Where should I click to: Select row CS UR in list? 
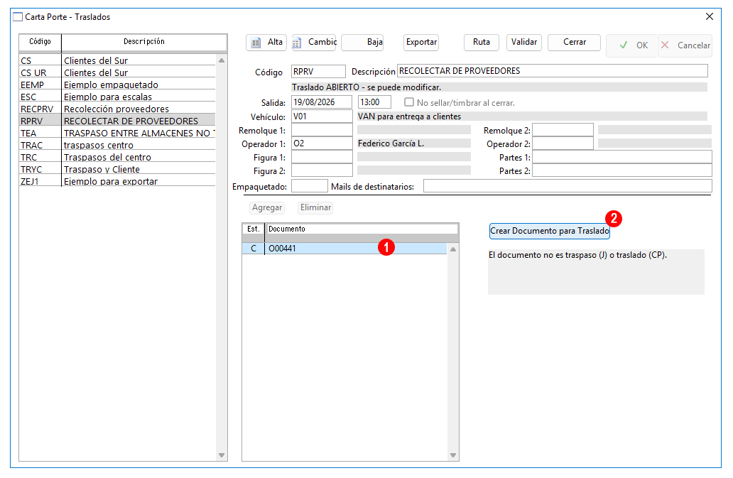point(117,72)
